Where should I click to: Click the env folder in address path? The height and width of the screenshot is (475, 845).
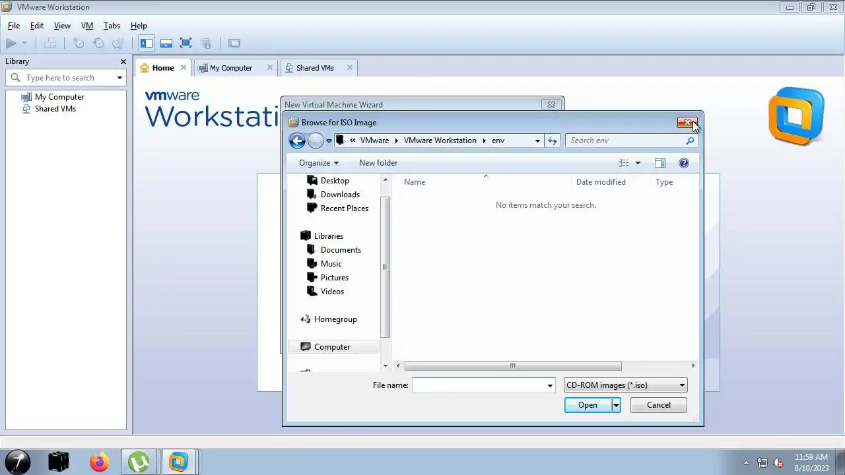click(x=498, y=141)
